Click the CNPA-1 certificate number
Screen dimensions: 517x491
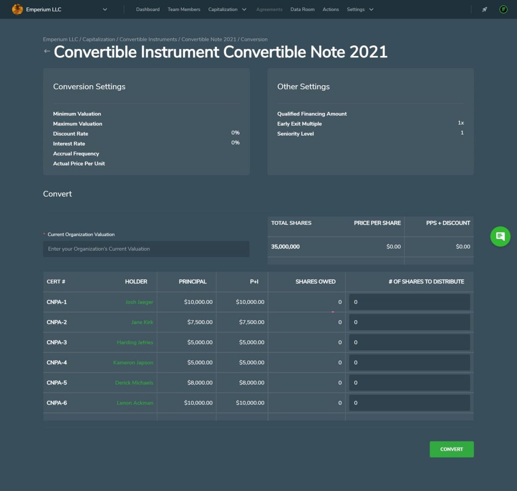57,302
